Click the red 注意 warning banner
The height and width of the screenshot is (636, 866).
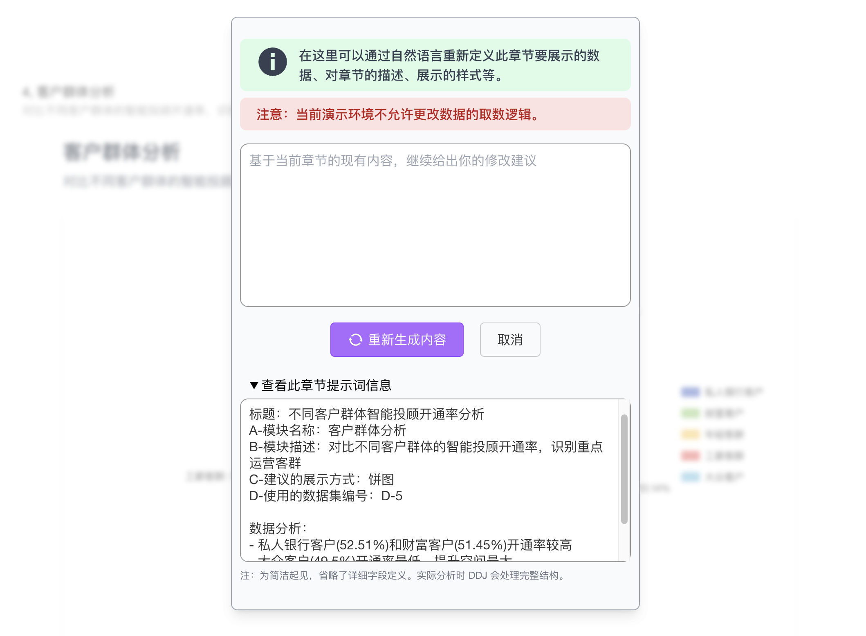[435, 114]
